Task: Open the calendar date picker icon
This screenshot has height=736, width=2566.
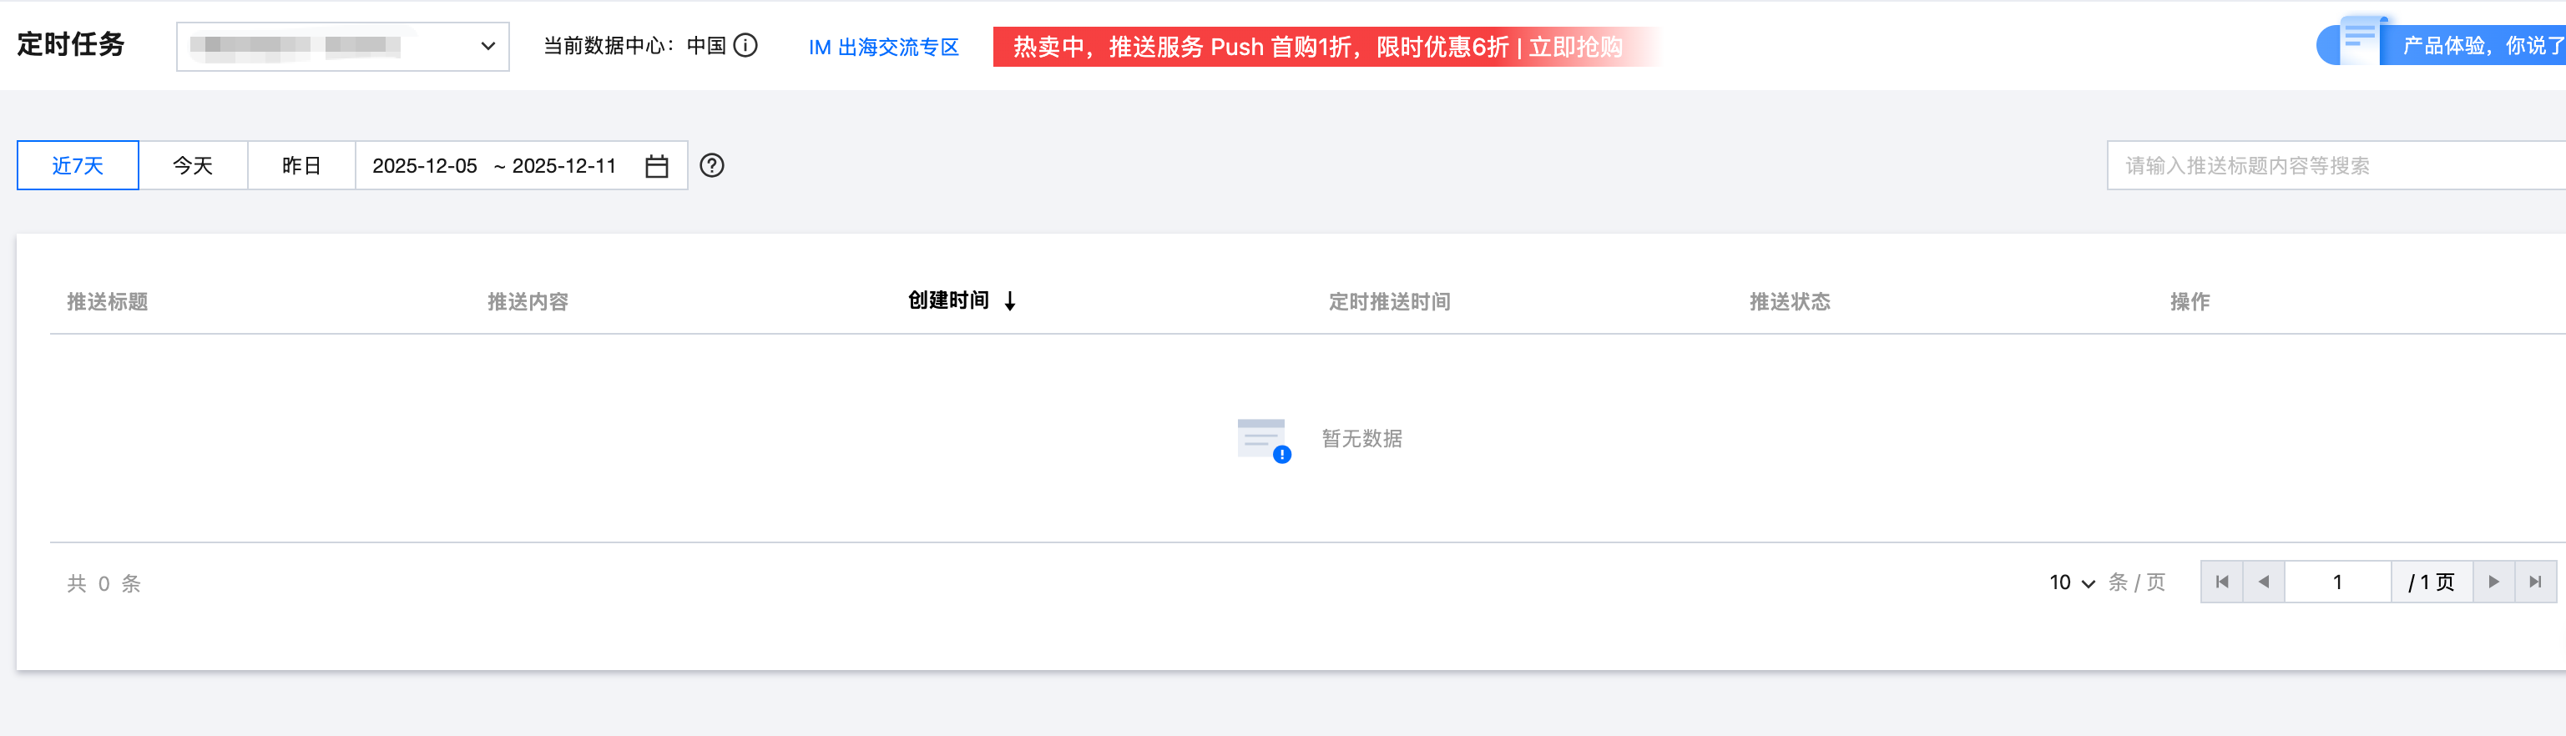Action: (656, 166)
